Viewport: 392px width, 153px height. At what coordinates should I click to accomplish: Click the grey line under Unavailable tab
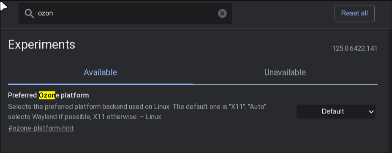click(x=285, y=84)
